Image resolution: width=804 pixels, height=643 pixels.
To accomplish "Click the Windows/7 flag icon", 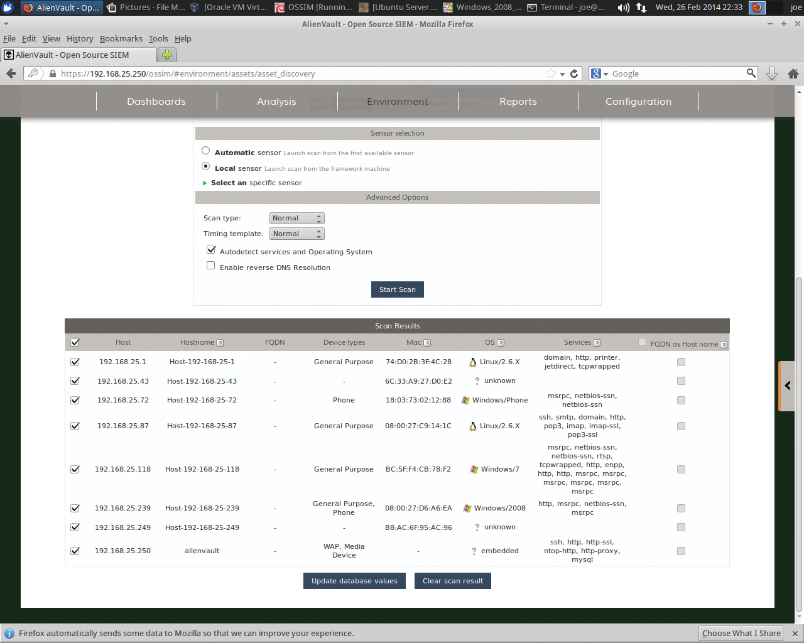I will [474, 469].
